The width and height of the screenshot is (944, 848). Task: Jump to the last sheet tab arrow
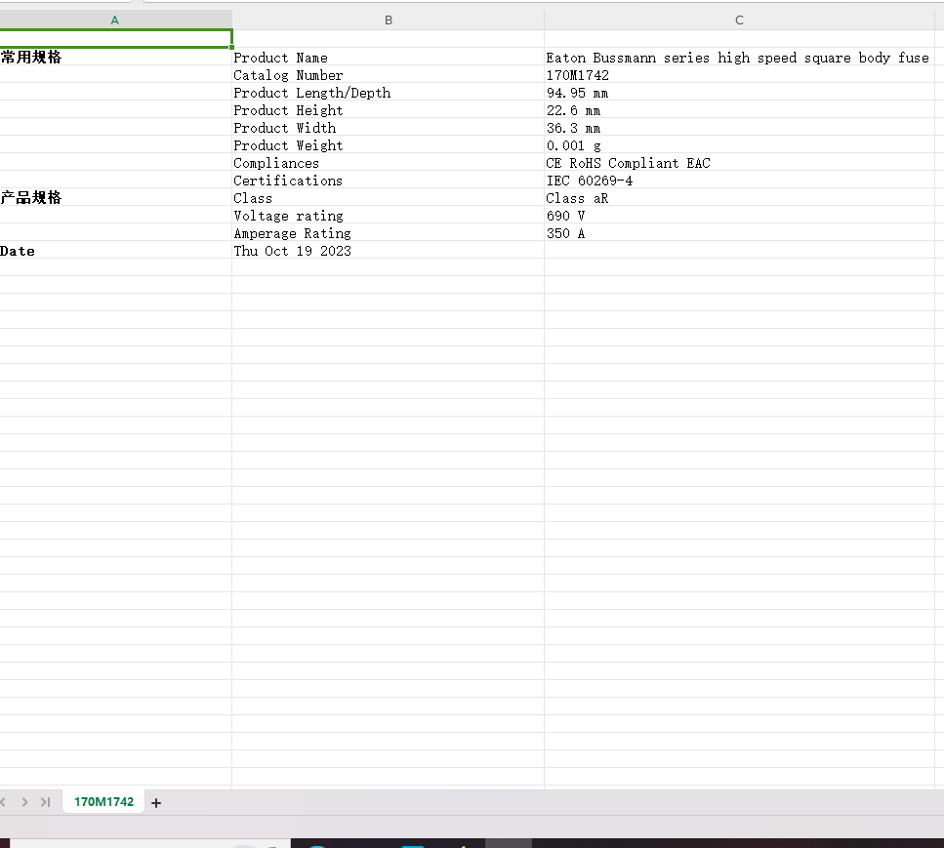(x=45, y=802)
